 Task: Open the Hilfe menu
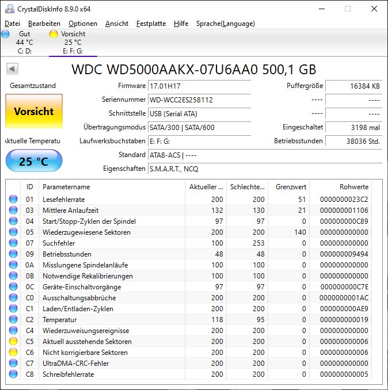pos(181,24)
